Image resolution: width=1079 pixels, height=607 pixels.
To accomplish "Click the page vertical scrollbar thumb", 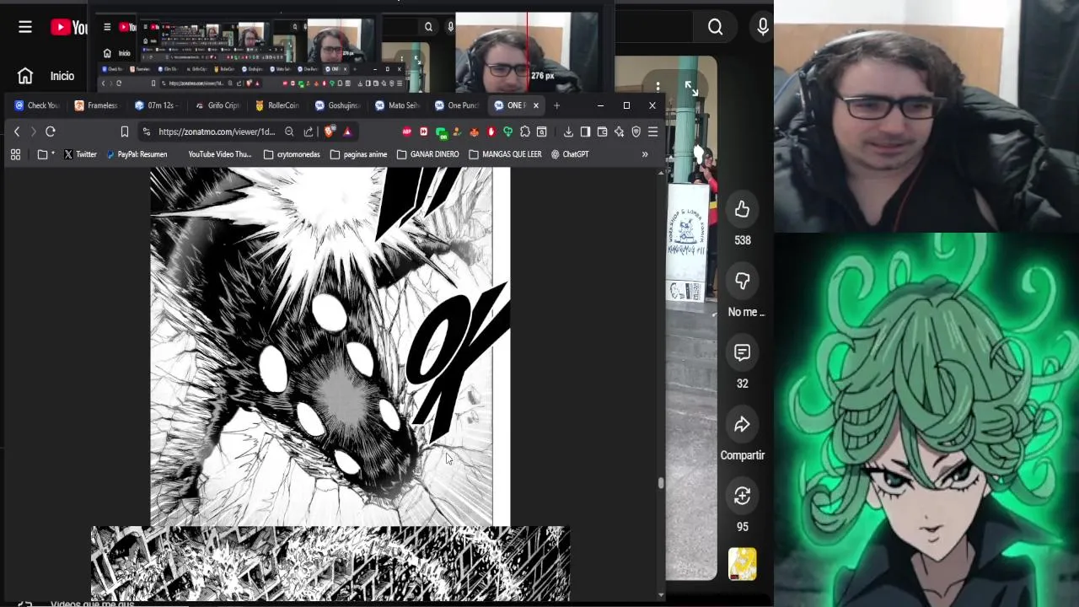I will coord(661,483).
